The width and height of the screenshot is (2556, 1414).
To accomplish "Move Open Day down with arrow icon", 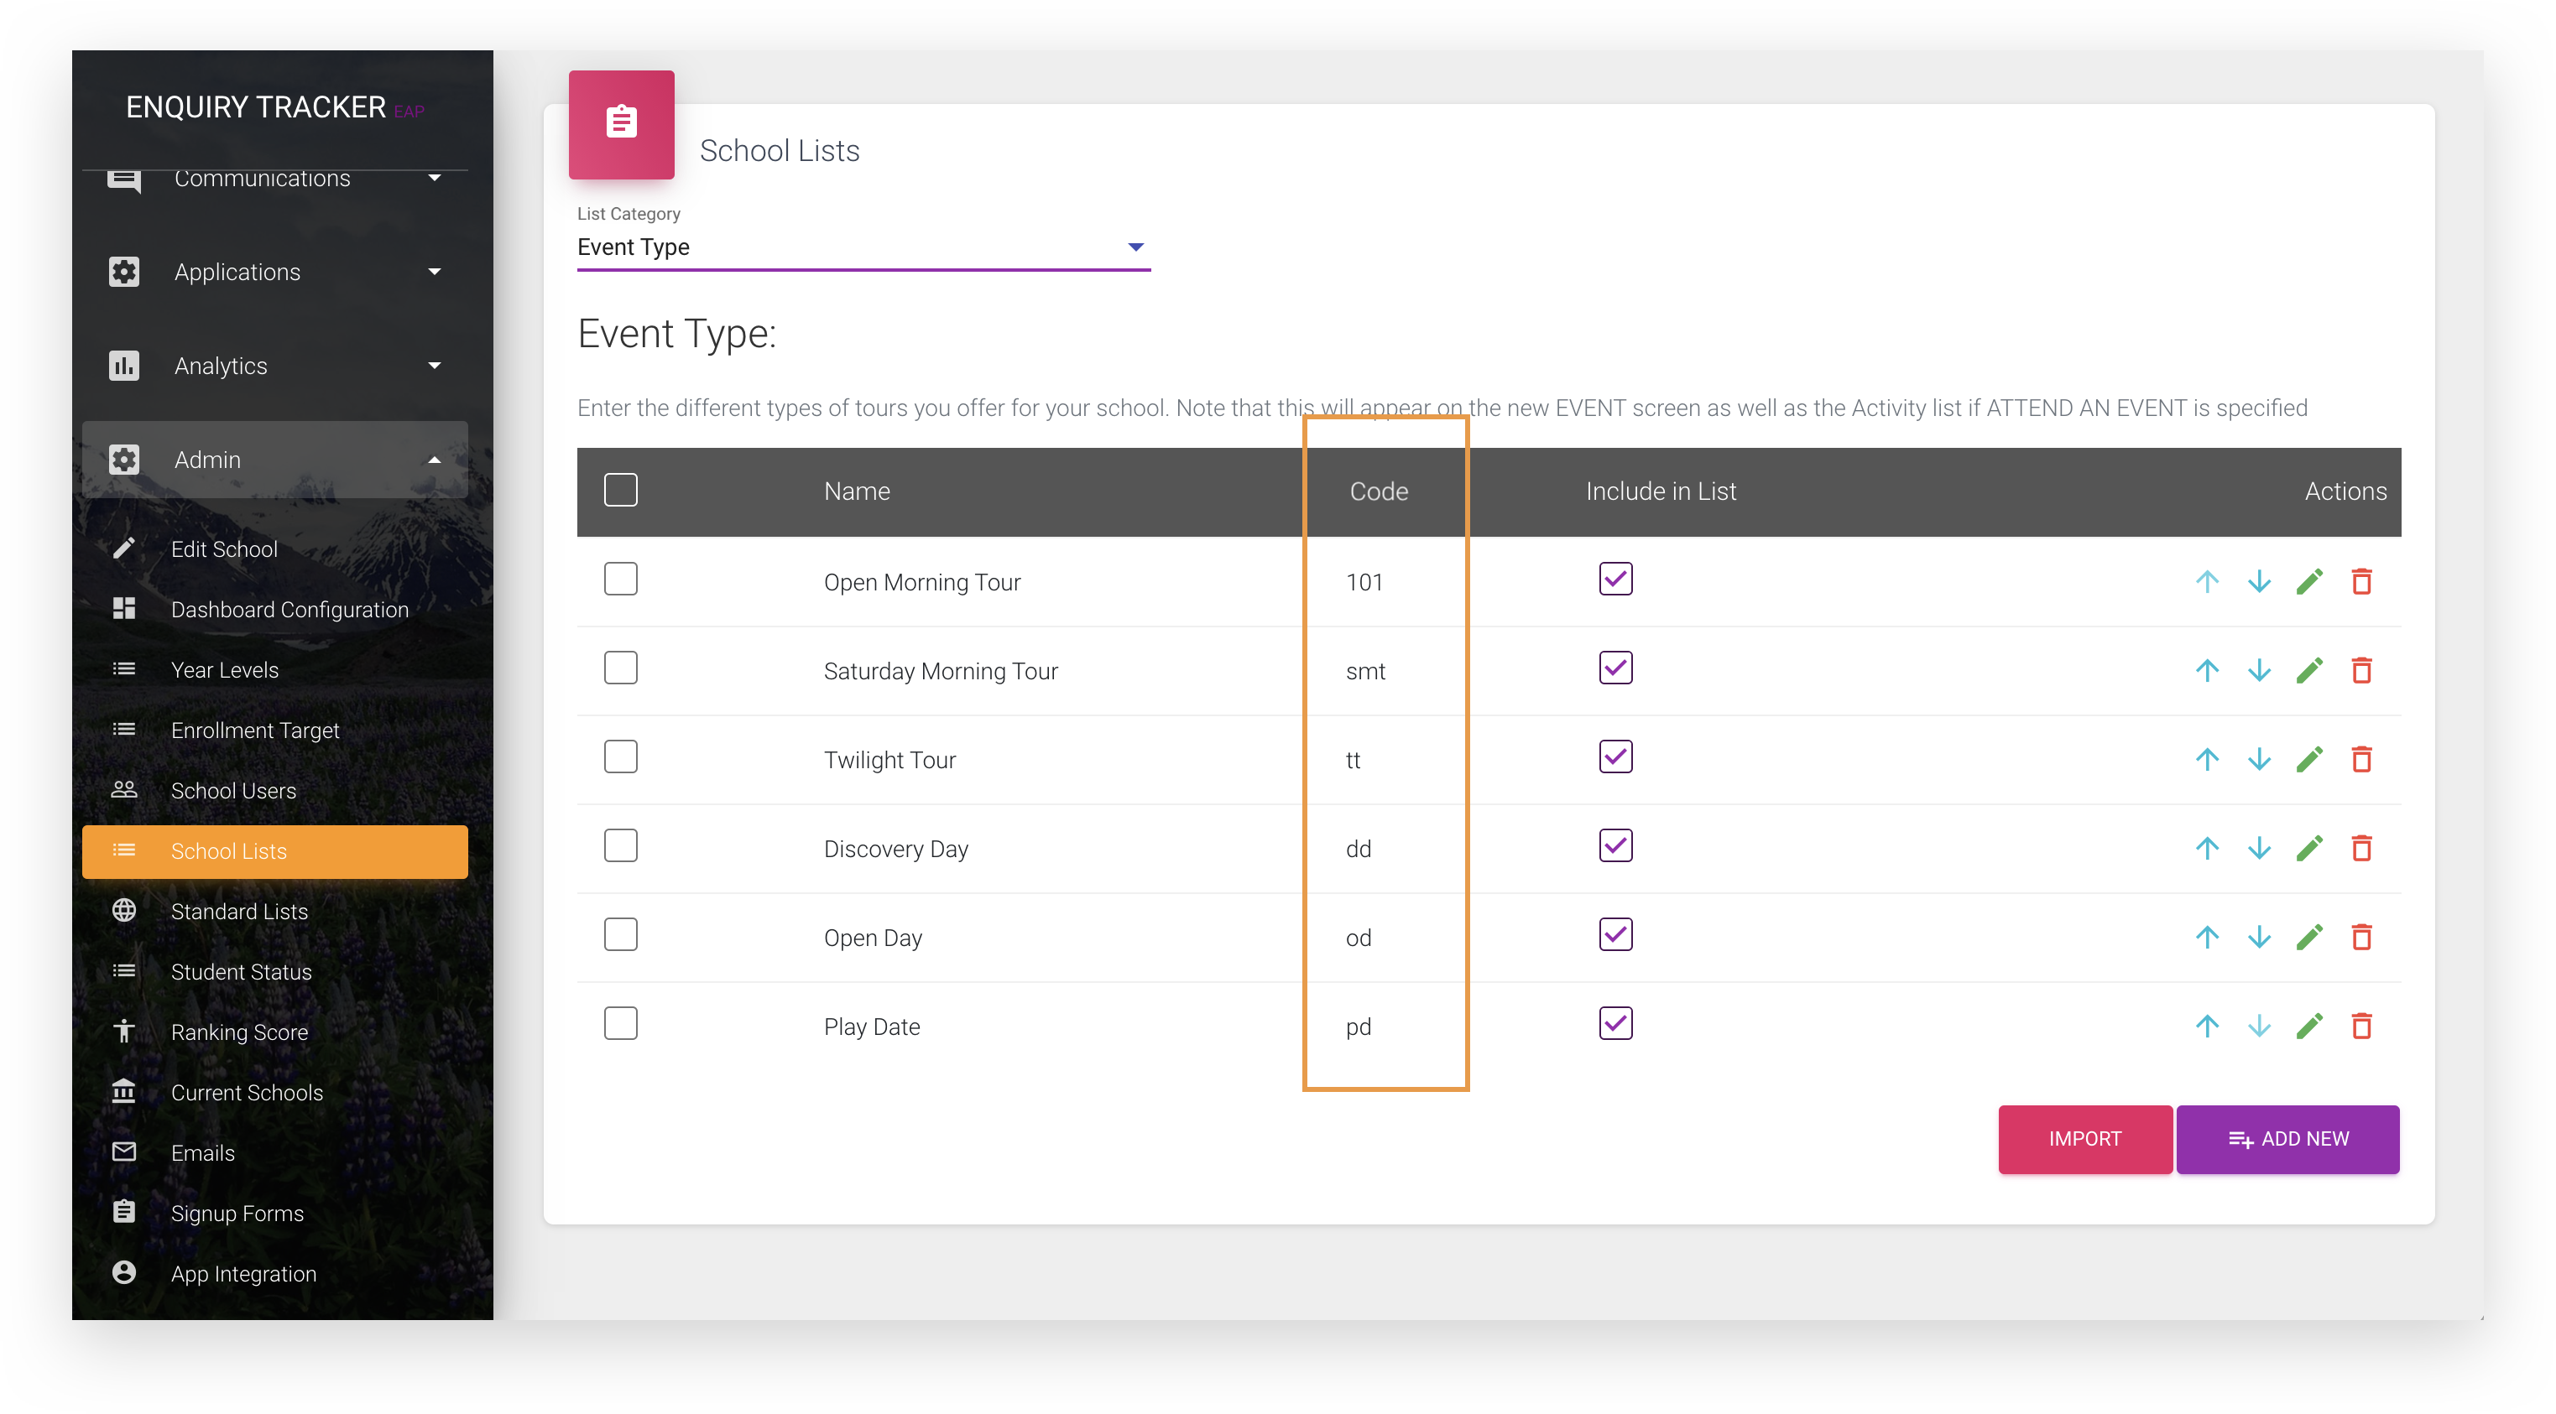I will click(2258, 937).
